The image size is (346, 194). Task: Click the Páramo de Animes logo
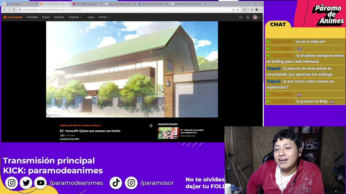click(328, 15)
